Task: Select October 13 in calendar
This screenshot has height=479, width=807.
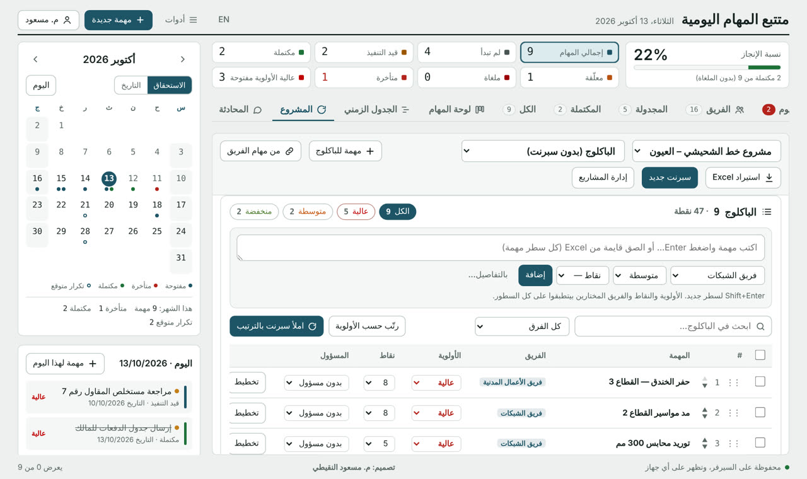Action: pyautogui.click(x=109, y=179)
